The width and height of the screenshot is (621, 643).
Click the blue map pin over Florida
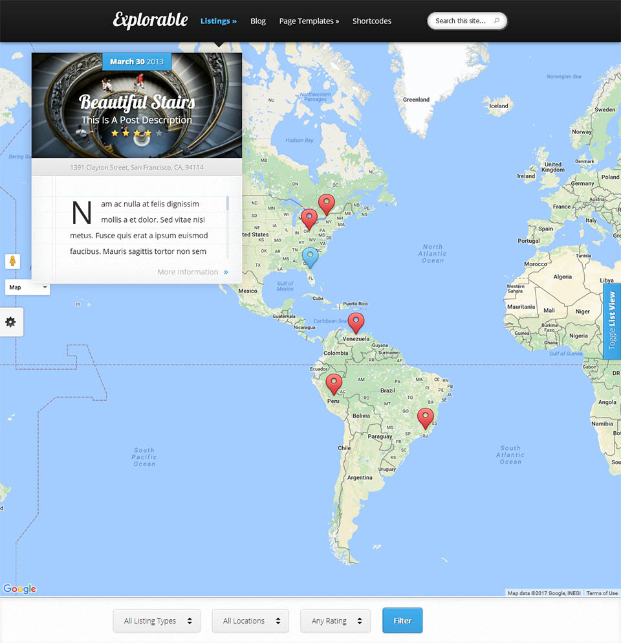tap(310, 257)
